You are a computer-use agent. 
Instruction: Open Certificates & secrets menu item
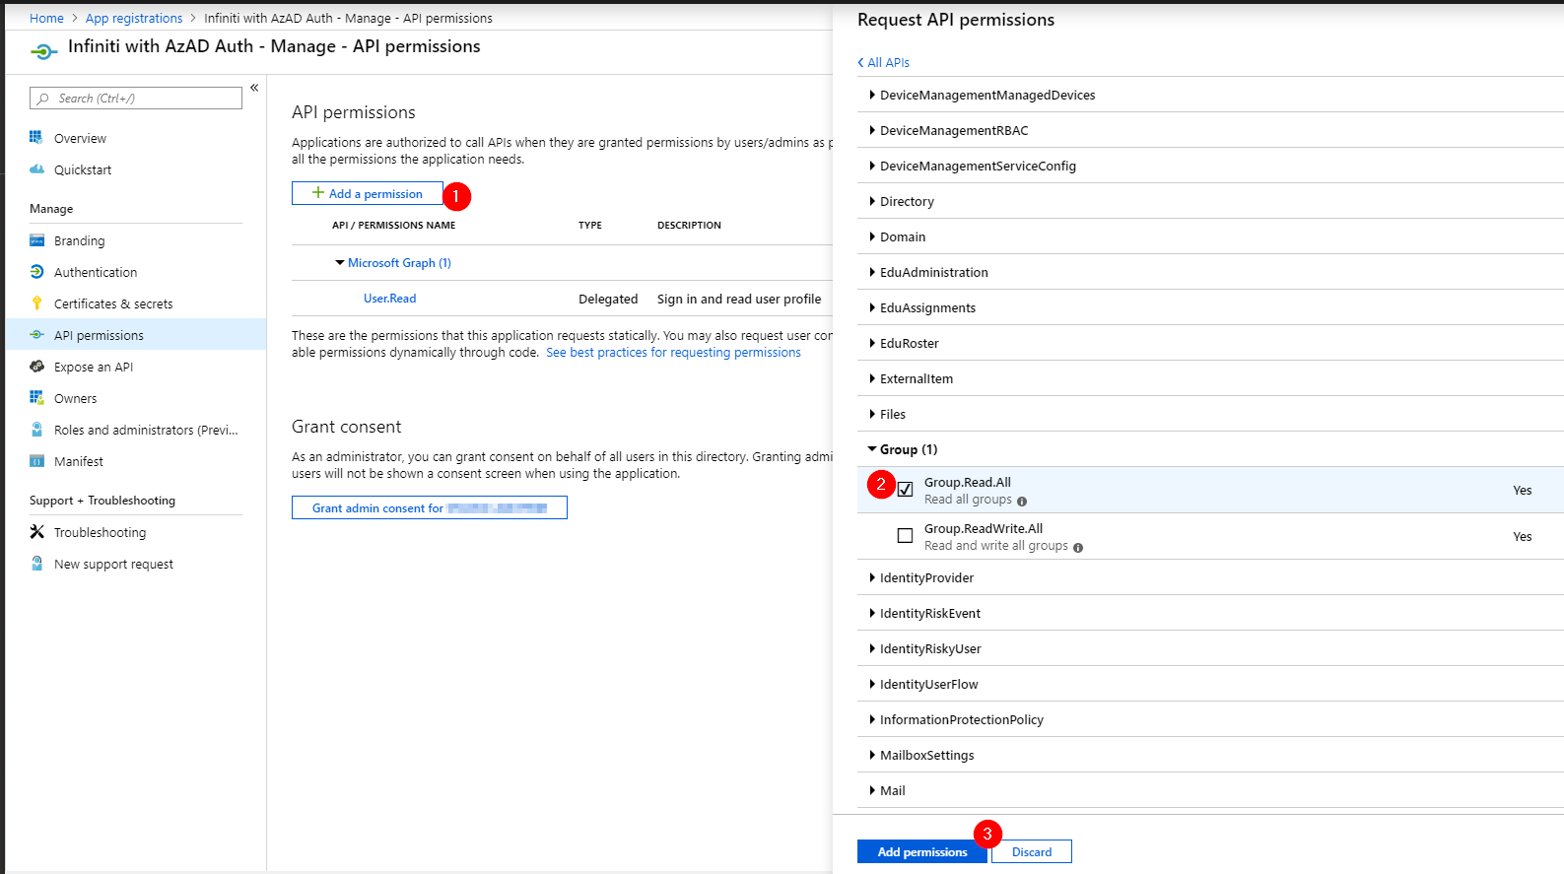click(113, 304)
